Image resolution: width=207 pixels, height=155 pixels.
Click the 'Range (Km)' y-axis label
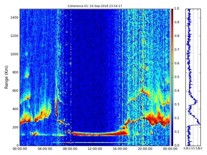coord(6,77)
